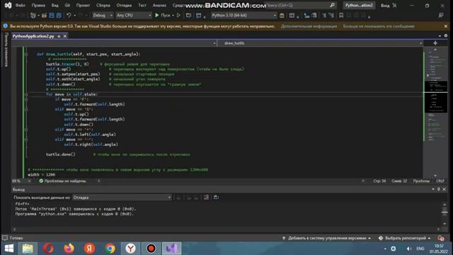Open the Дополнительная информация link
Screen dimensions: 453x255
pyautogui.click(x=309, y=26)
